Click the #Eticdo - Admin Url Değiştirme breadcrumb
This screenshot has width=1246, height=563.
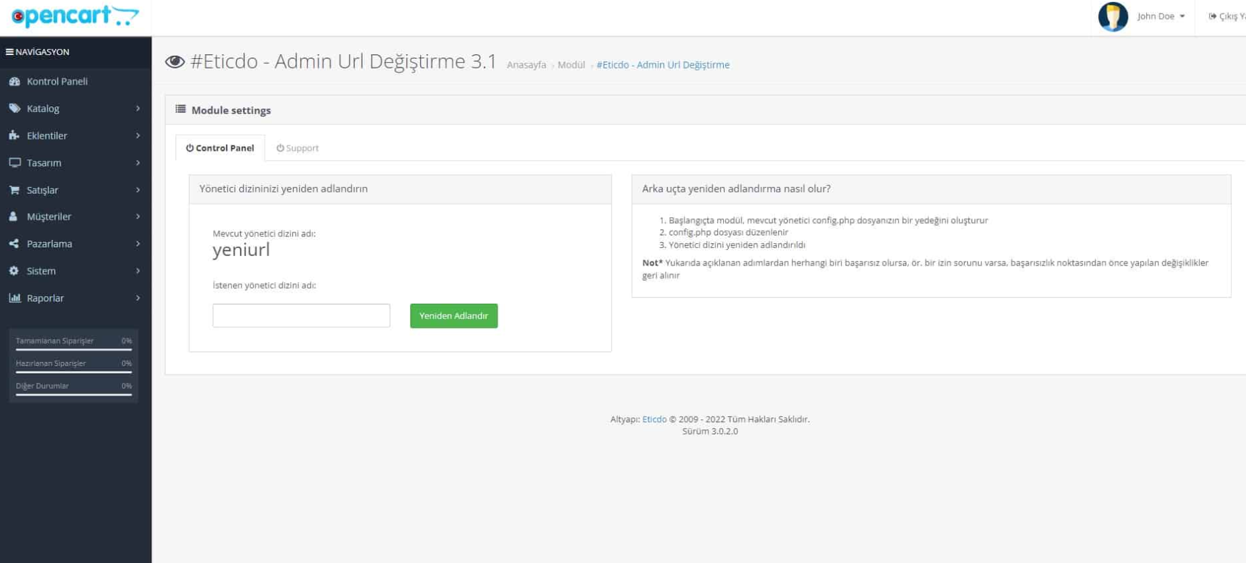[x=663, y=65]
